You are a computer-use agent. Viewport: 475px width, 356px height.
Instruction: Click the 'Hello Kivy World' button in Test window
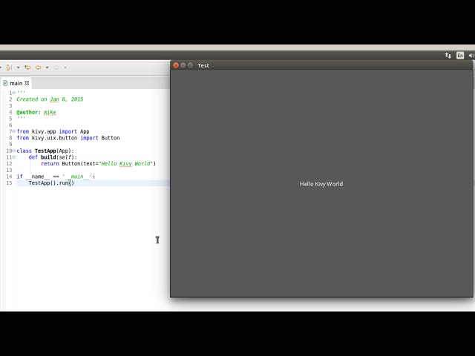click(321, 184)
